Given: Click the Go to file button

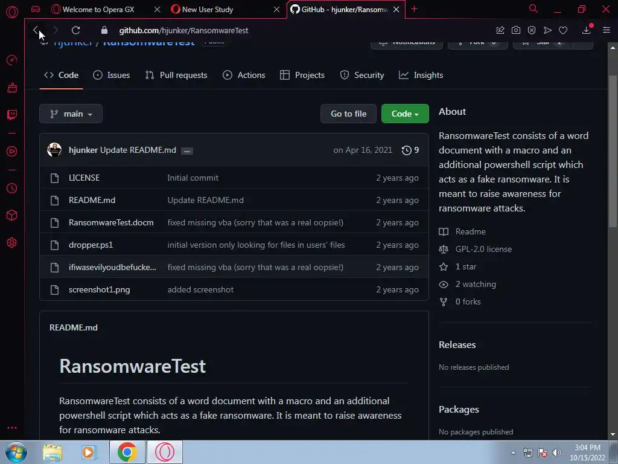Looking at the screenshot, I should [x=348, y=114].
